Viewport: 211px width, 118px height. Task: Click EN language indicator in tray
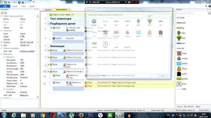[168, 115]
